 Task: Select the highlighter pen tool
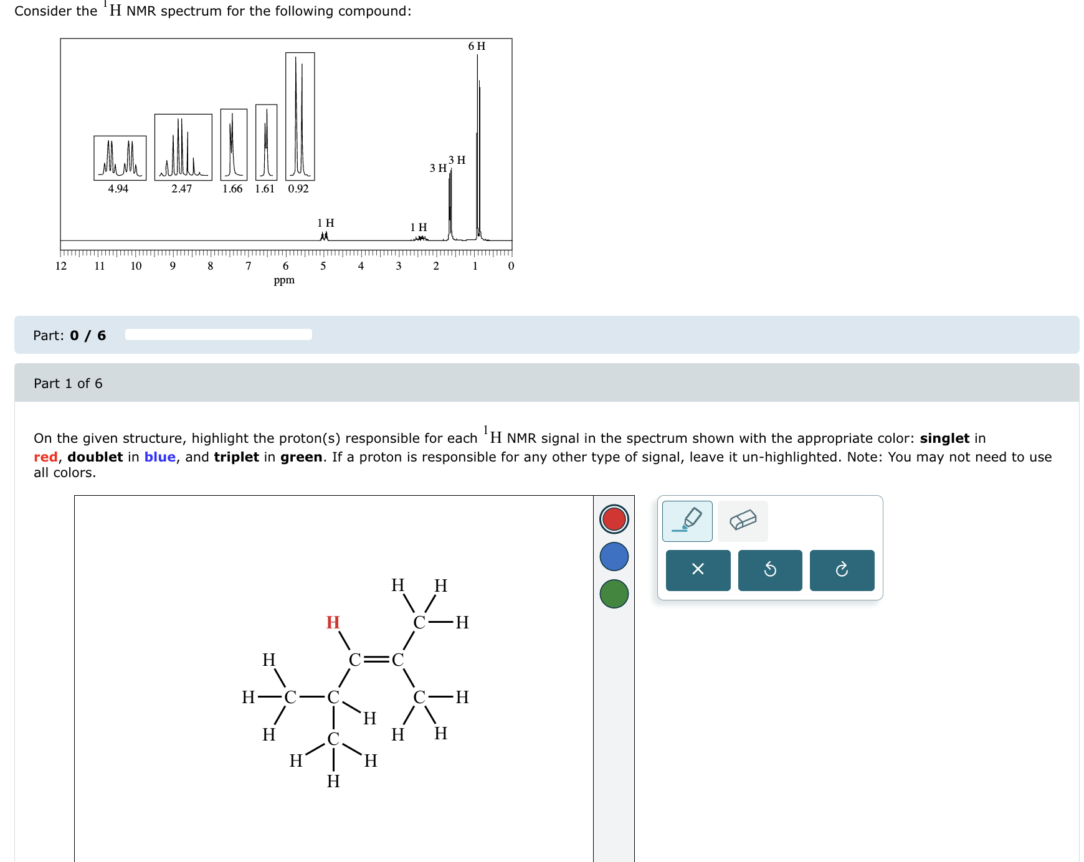pos(688,521)
